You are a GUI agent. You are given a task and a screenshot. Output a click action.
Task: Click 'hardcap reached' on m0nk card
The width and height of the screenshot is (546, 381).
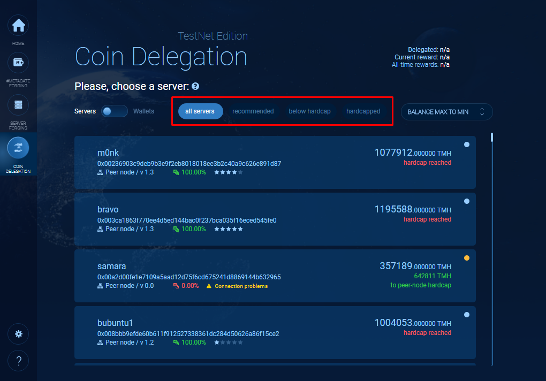tap(427, 163)
